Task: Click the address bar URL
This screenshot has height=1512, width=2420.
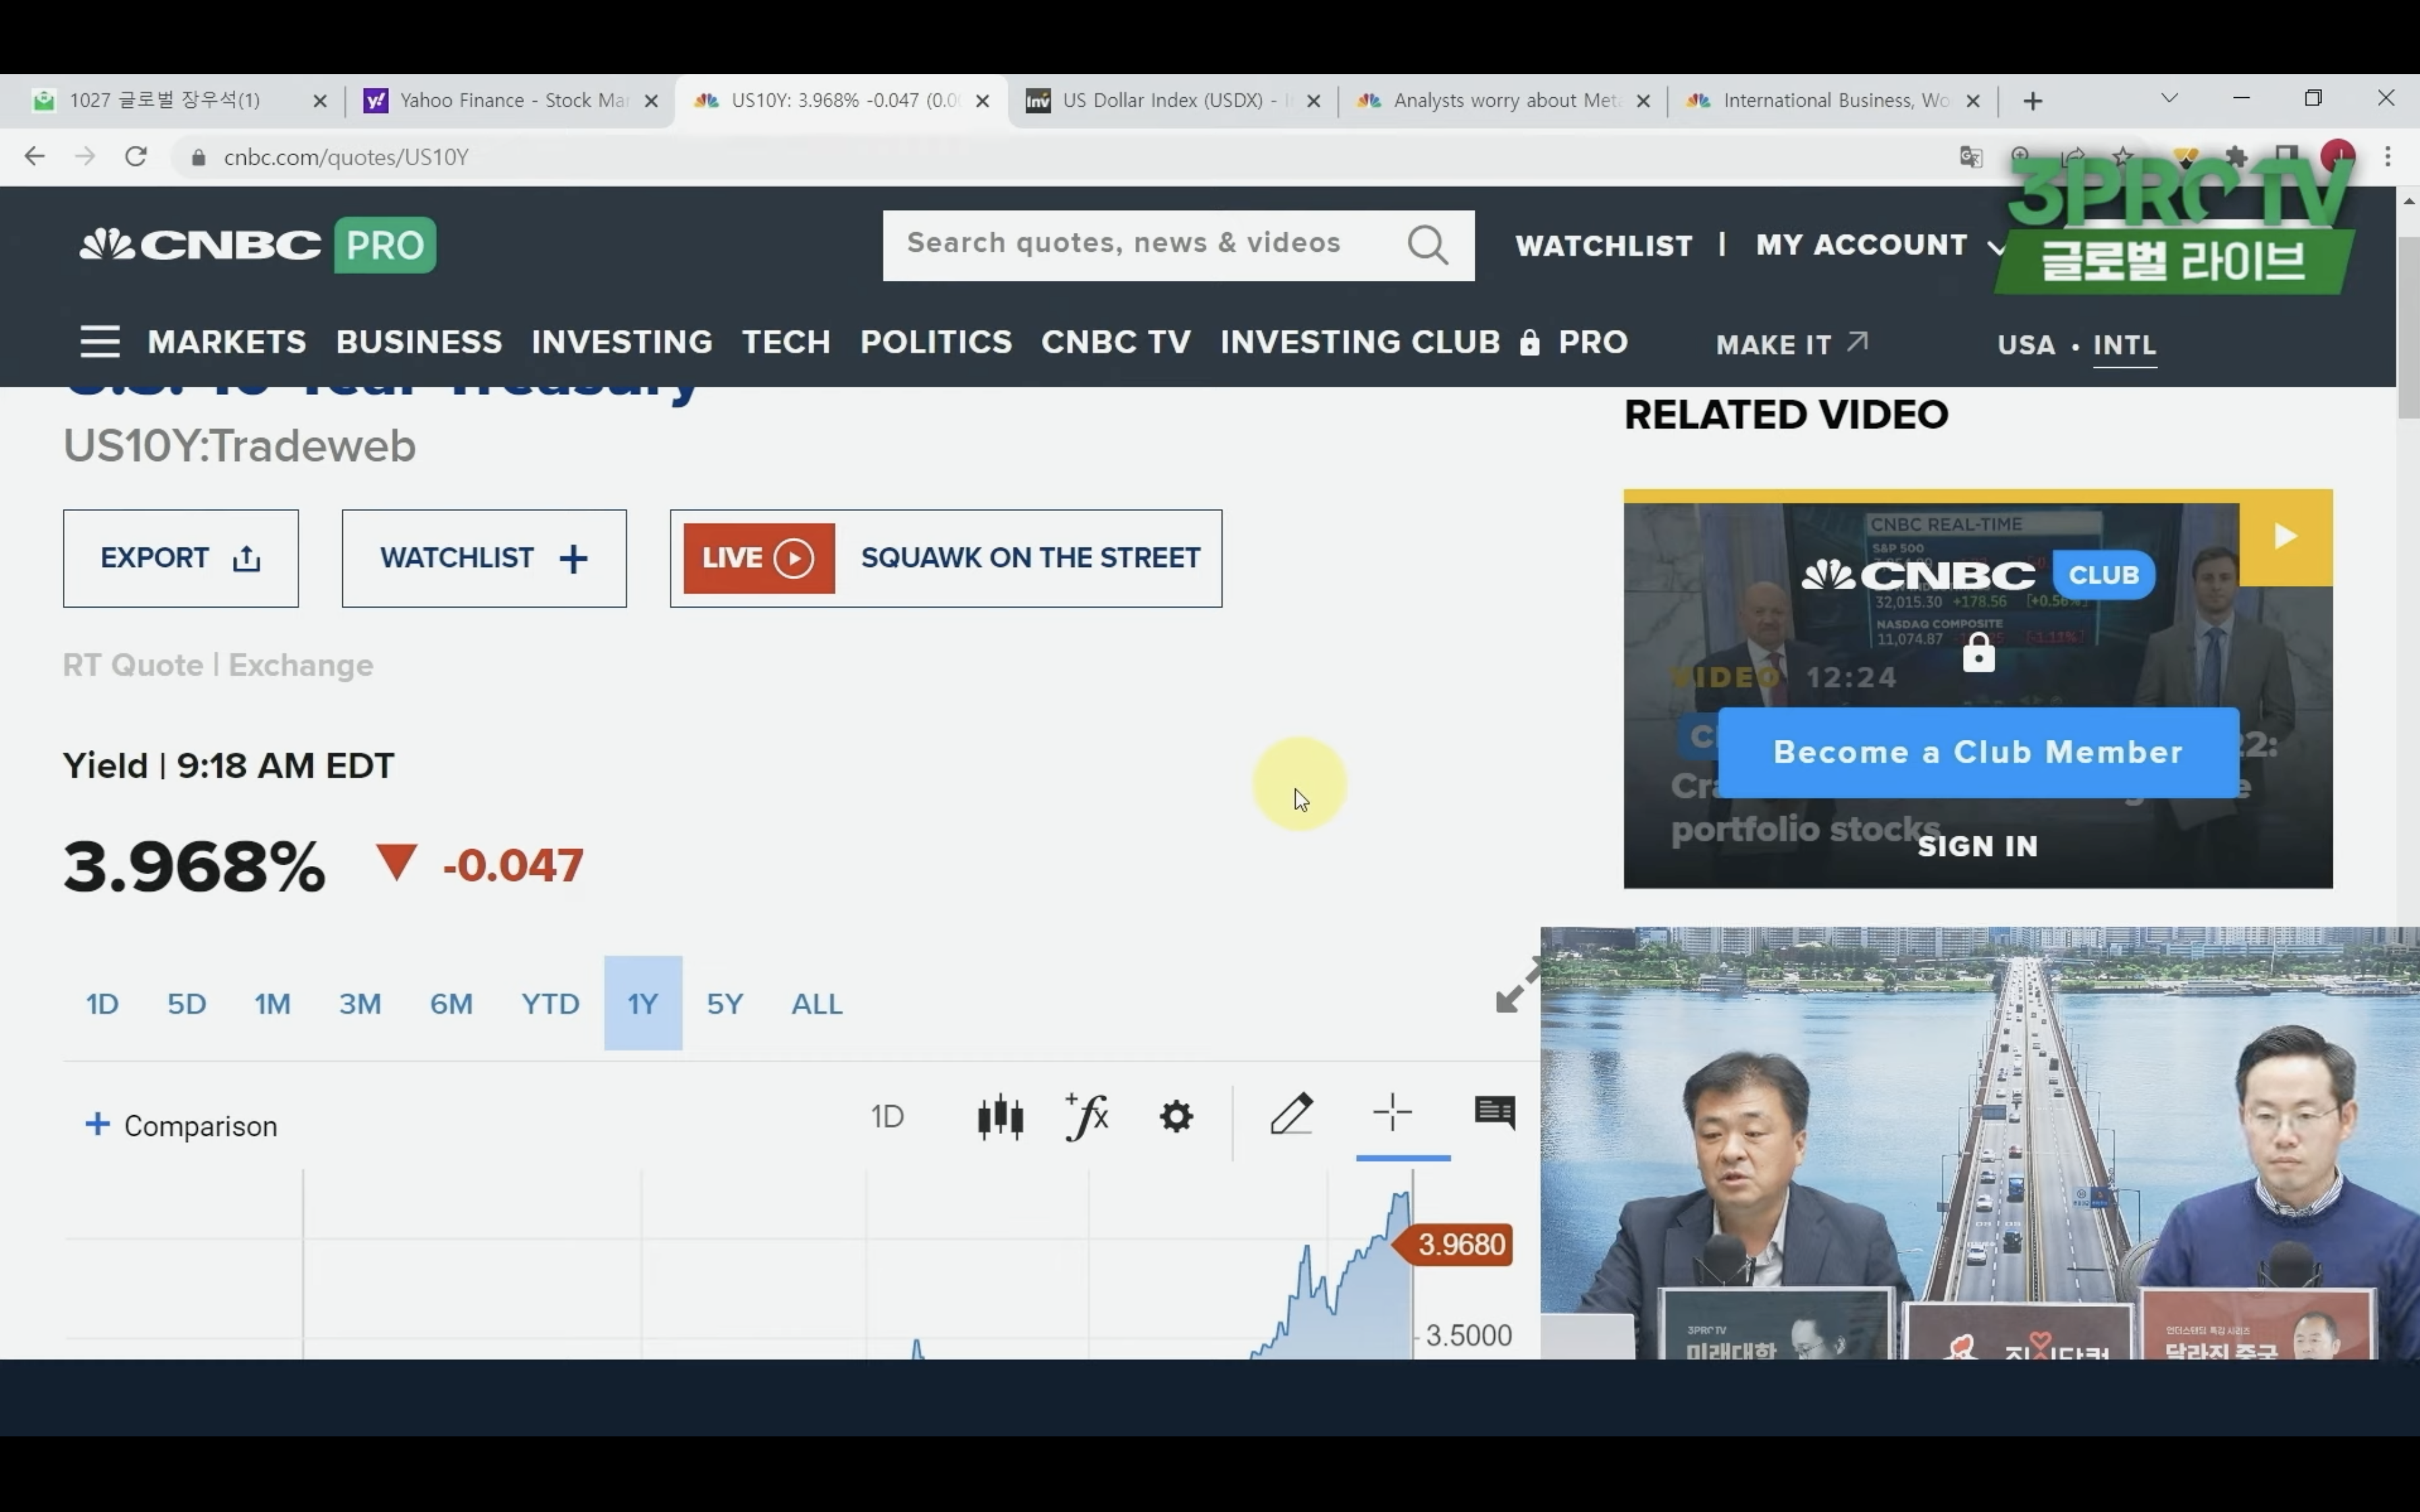Action: (x=346, y=157)
